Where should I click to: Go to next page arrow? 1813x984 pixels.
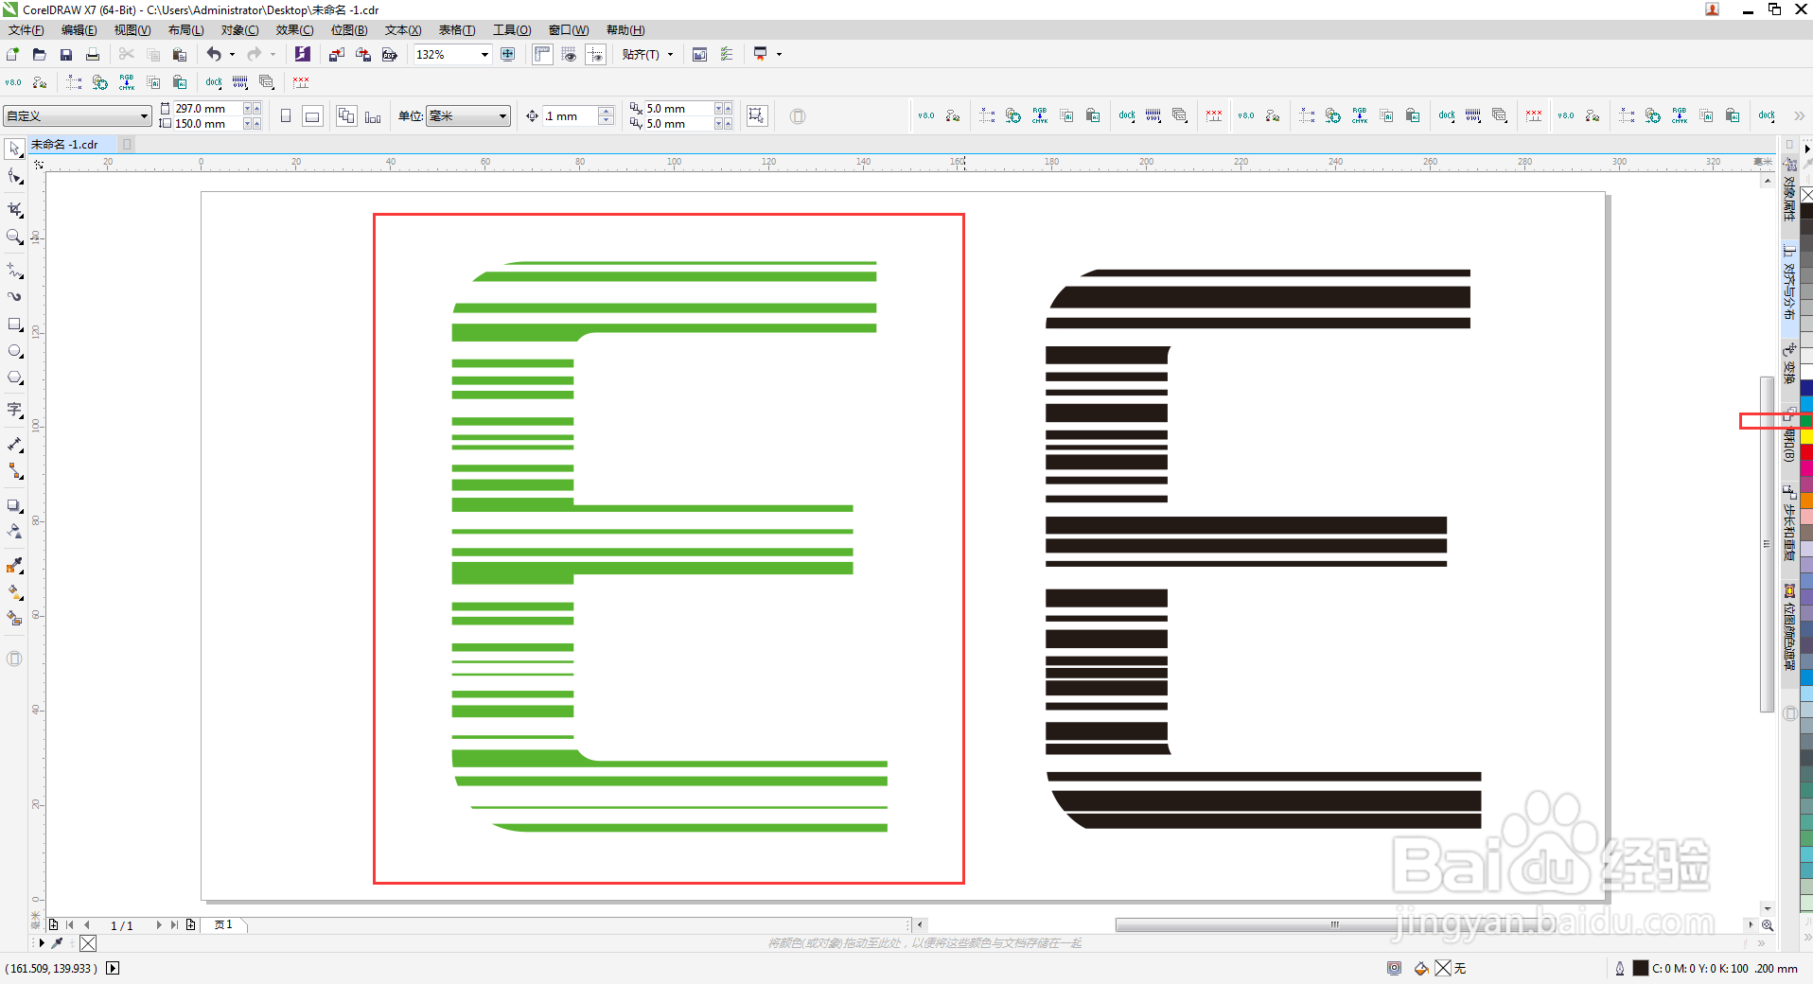click(159, 925)
